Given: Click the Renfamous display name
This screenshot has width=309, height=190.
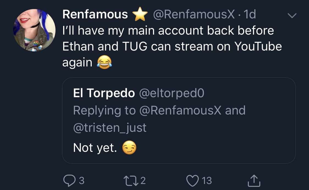Looking at the screenshot, I should (95, 14).
